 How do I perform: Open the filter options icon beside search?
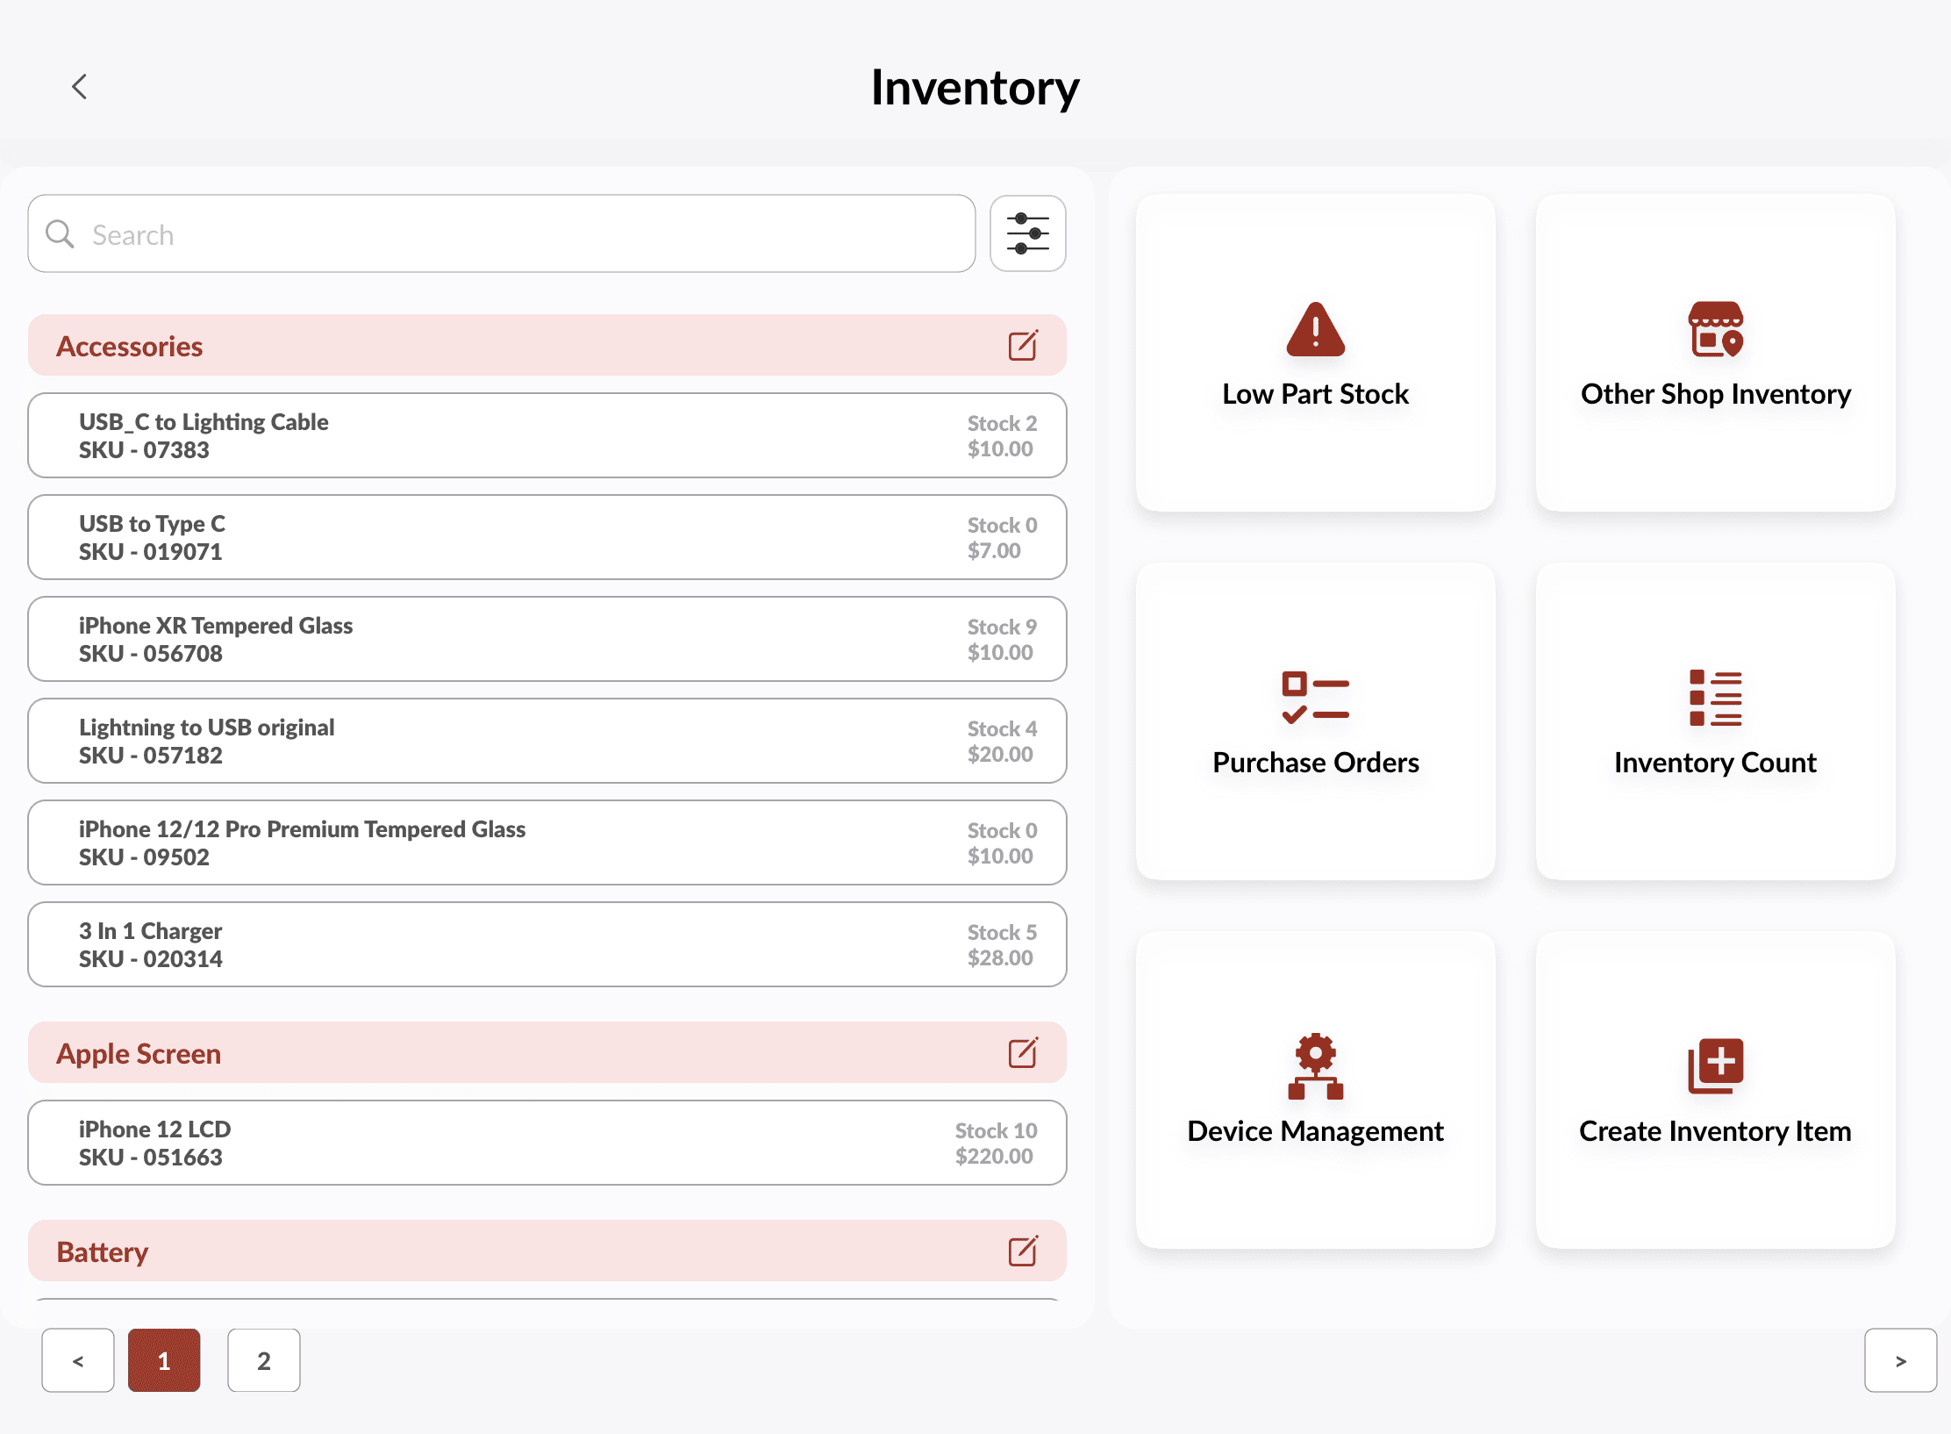pyautogui.click(x=1027, y=233)
